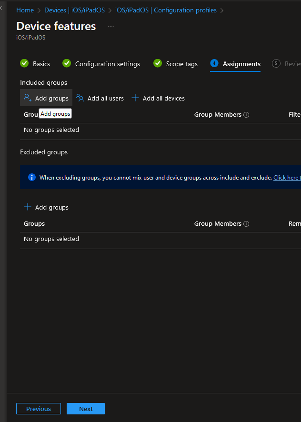Click the Group Members header in Excluded groups
Screen dimensions: 301x422
click(x=218, y=224)
